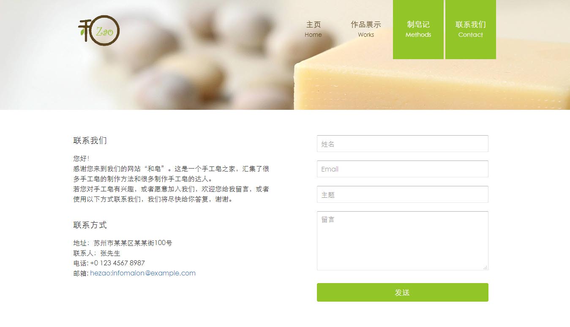The width and height of the screenshot is (570, 327).
Task: Open the 主页 Home nav item
Action: (x=313, y=29)
